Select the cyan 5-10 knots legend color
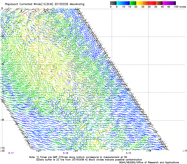 (x=120, y=3)
